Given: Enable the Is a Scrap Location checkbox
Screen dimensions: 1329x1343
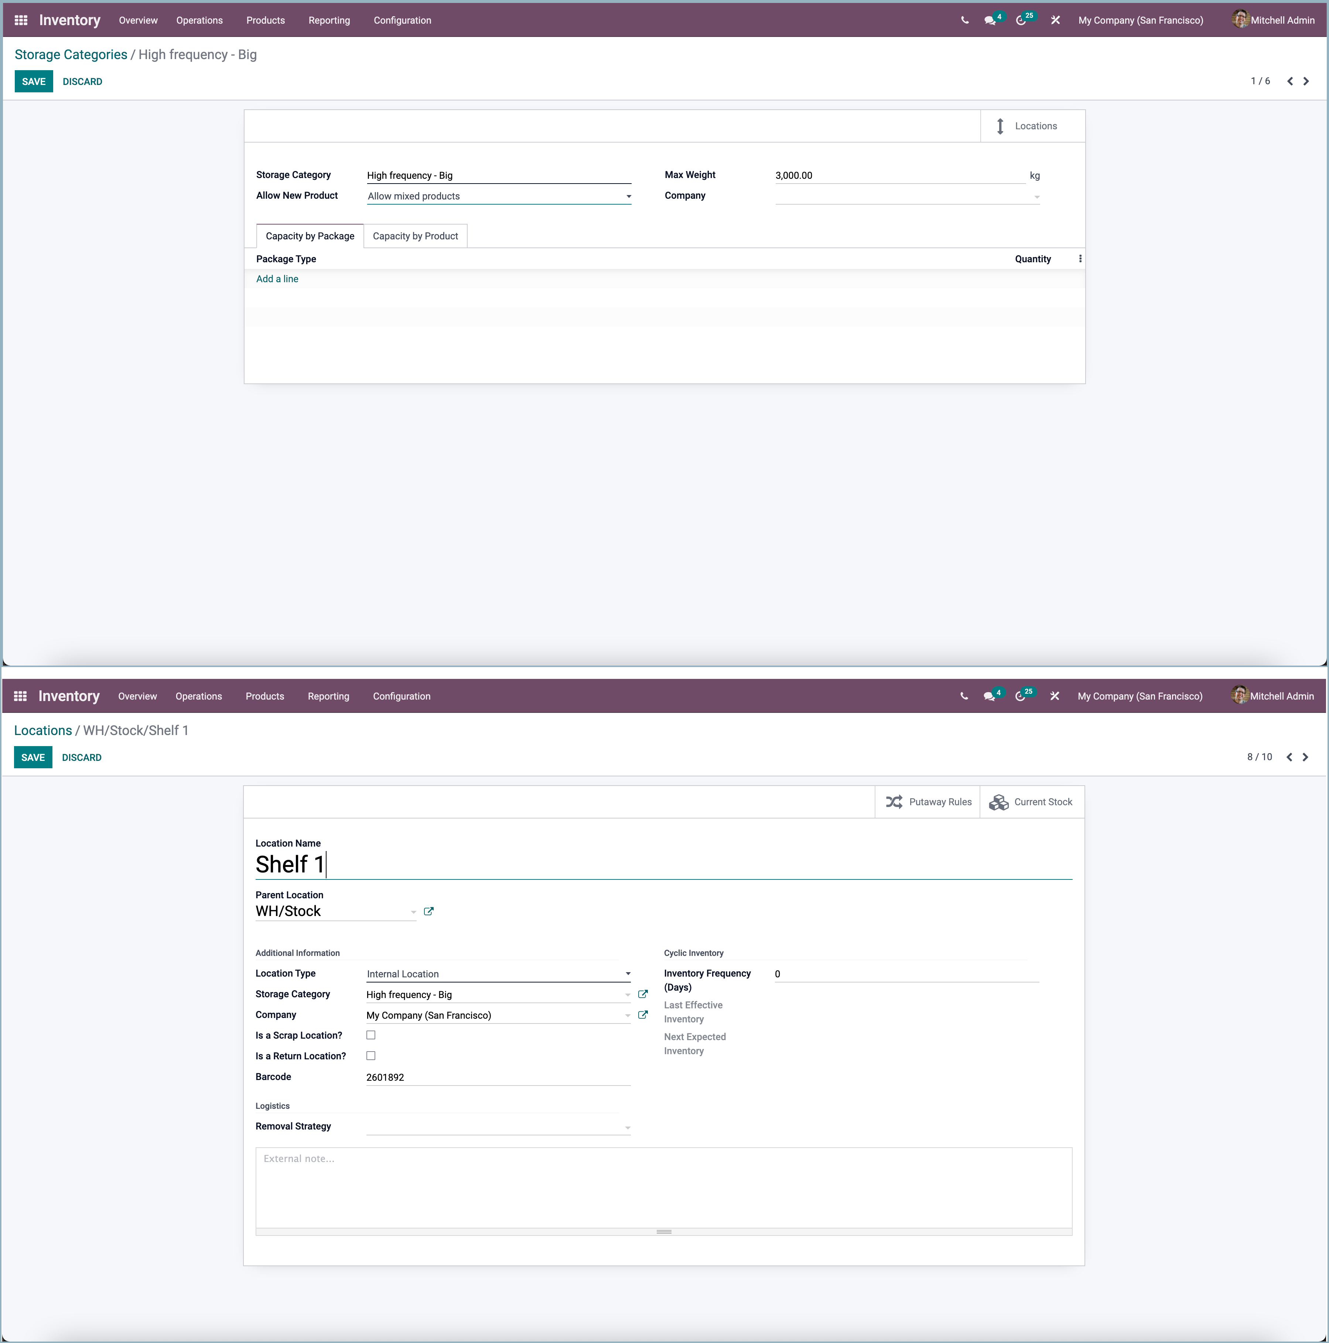Looking at the screenshot, I should (x=371, y=1035).
